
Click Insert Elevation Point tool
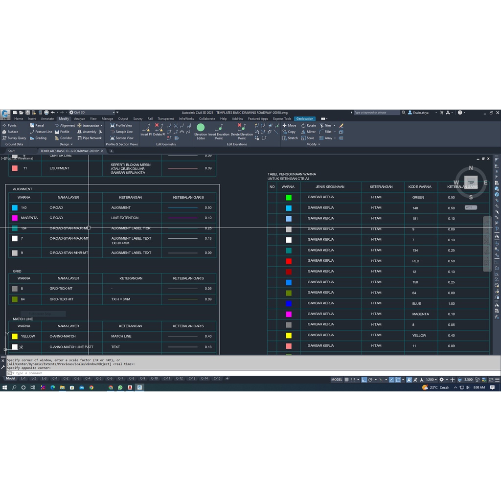point(219,131)
